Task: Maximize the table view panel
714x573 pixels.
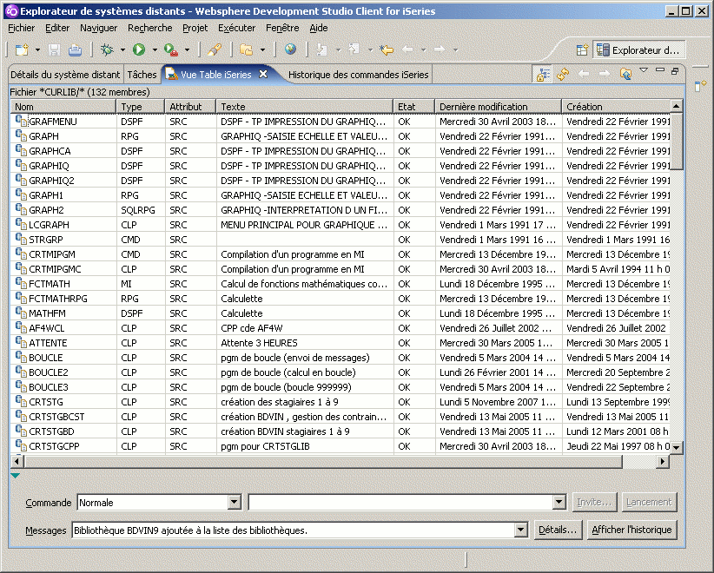Action: pos(675,70)
